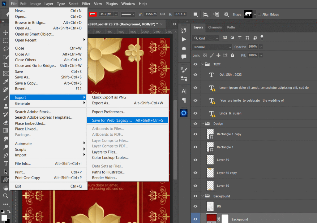Enable the Align Edges checkbox
The width and height of the screenshot is (317, 223).
click(x=259, y=15)
